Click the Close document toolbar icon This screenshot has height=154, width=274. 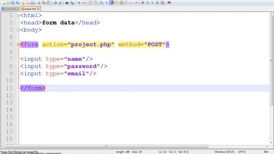pos(23,3)
